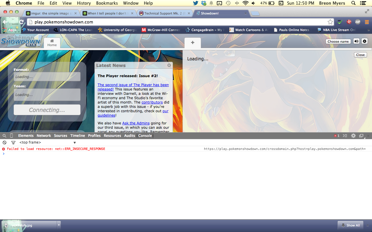This screenshot has height=232, width=372.
Task: Open the sound settings speaker icon
Action: (356, 41)
